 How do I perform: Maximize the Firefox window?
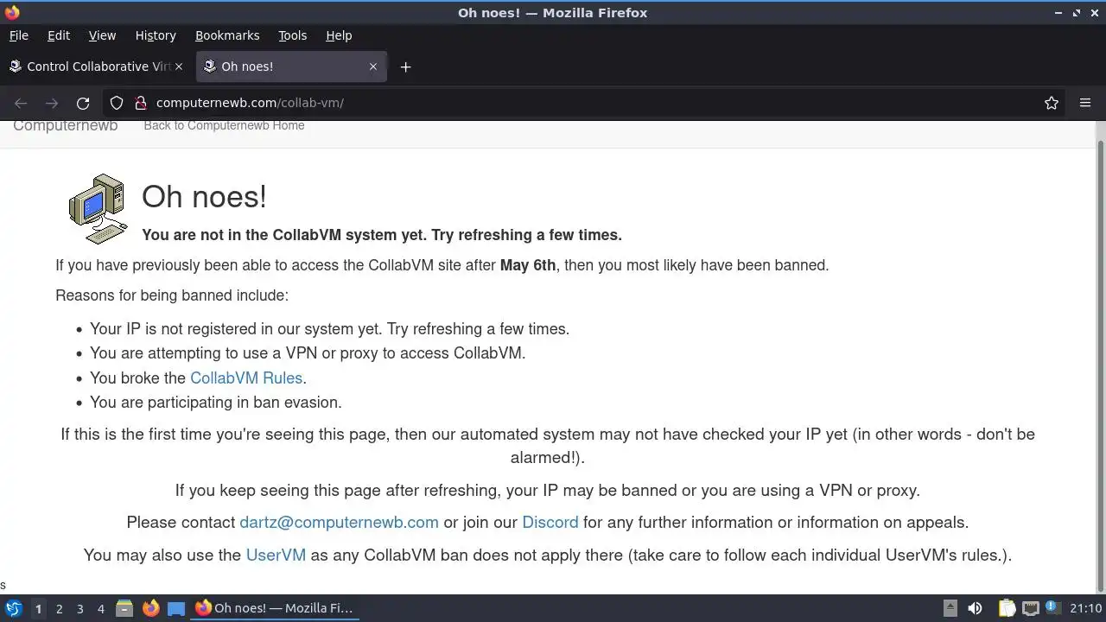1077,13
